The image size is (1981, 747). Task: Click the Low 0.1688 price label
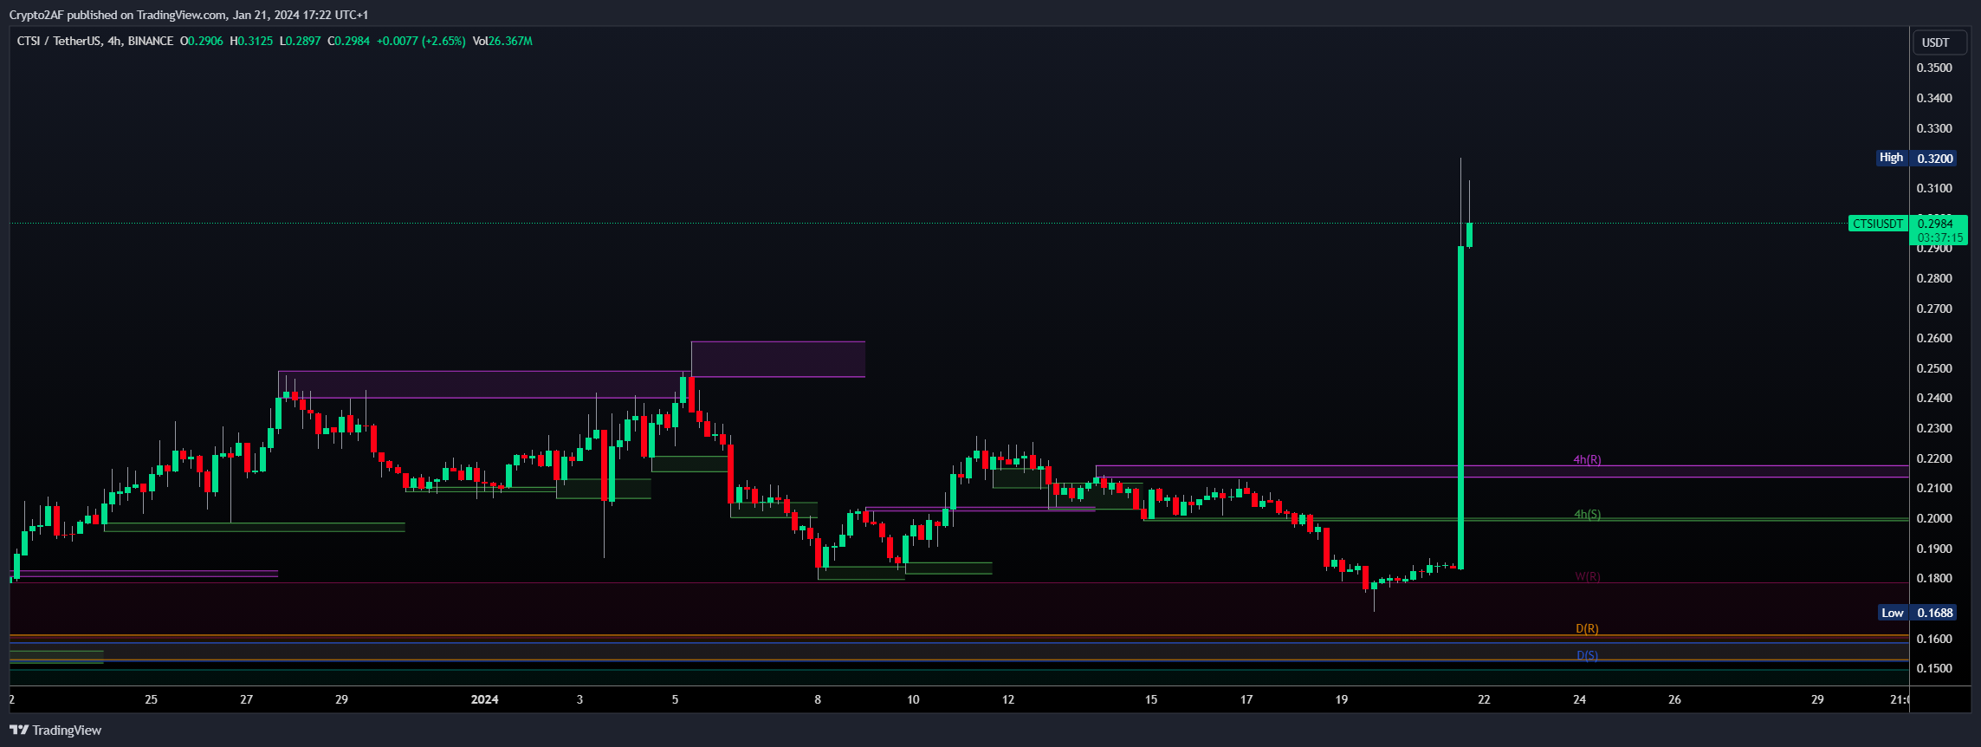(x=1917, y=613)
